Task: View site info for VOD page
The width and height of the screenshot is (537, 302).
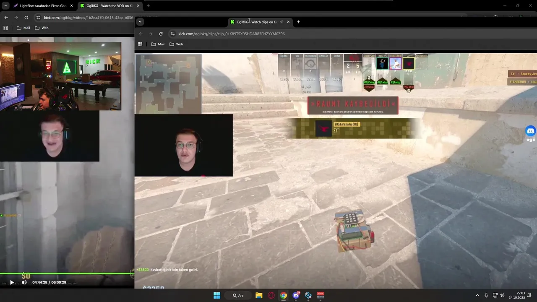Action: pos(38,18)
